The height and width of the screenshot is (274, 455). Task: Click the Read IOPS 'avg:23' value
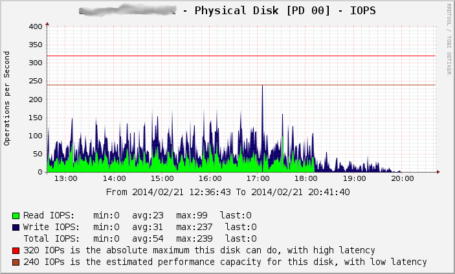pos(148,215)
